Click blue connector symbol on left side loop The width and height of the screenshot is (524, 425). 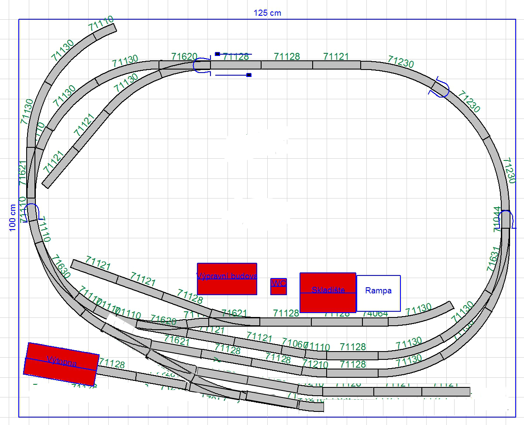[x=33, y=212]
